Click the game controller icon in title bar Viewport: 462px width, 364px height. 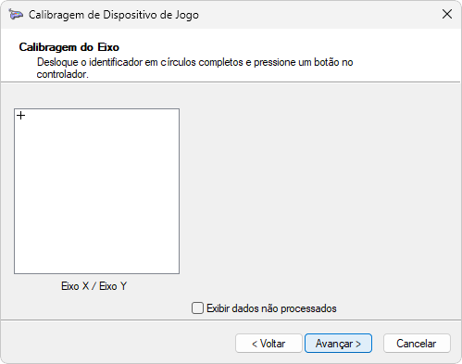coord(16,15)
